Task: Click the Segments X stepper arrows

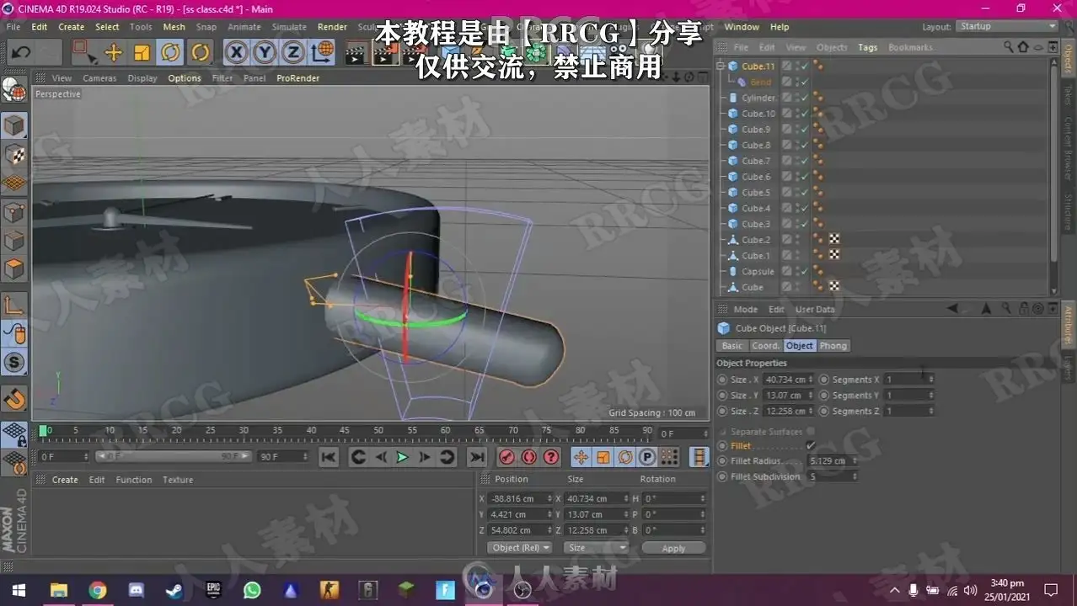Action: coord(931,380)
